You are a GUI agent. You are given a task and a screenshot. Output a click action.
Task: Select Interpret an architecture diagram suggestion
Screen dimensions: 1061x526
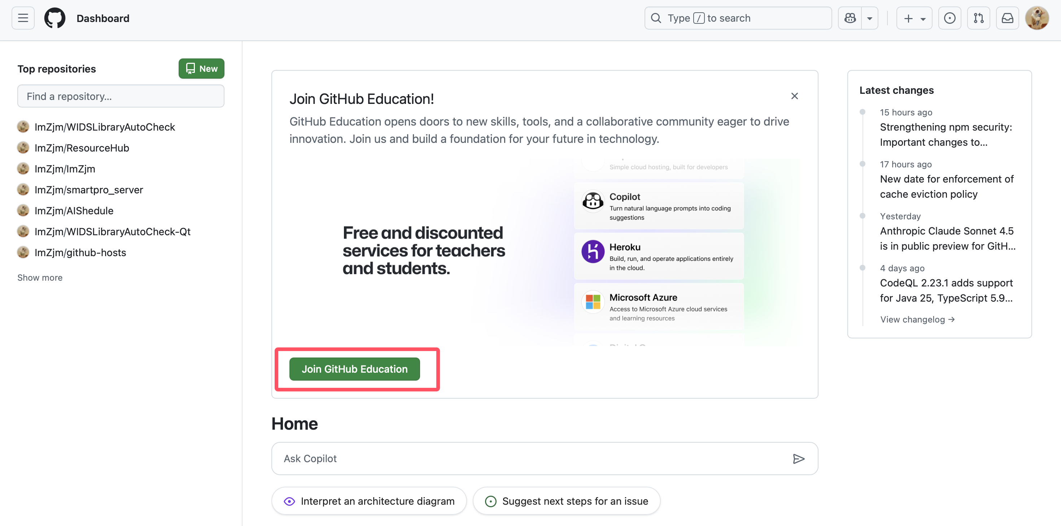click(369, 501)
